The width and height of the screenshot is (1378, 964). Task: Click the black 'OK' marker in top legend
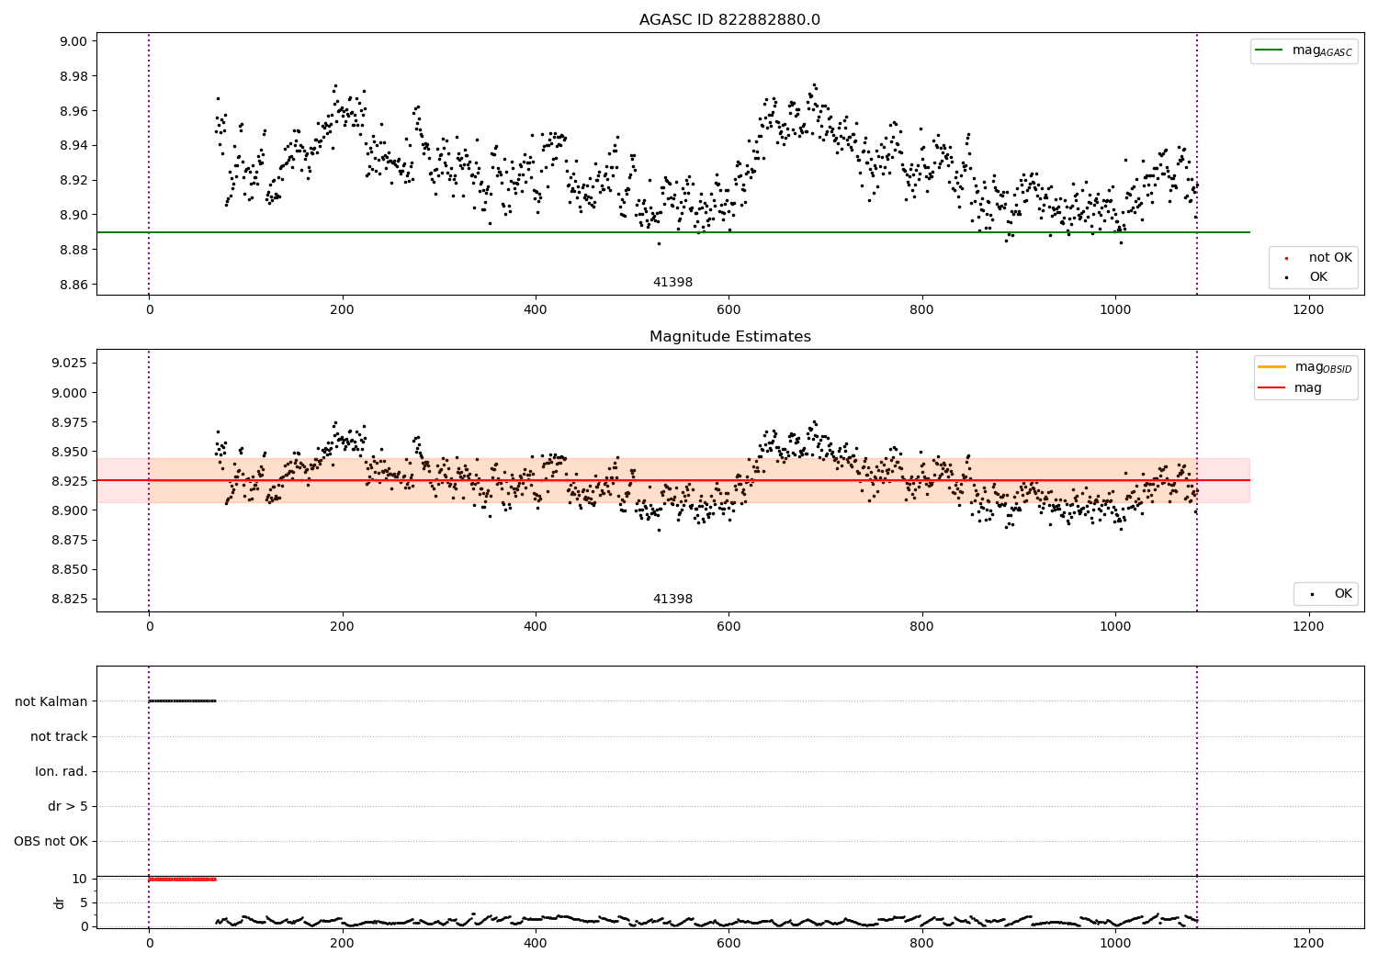(1286, 277)
